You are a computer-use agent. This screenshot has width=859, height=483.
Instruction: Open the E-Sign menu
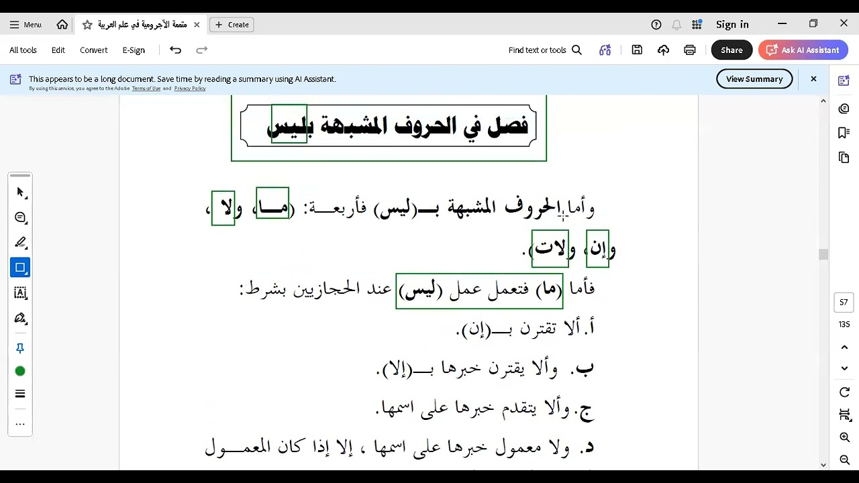[134, 50]
